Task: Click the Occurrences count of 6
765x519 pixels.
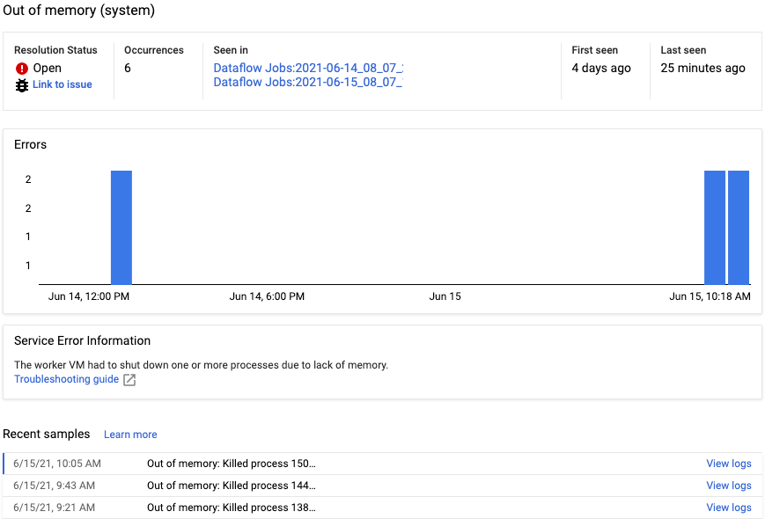Action: tap(126, 68)
